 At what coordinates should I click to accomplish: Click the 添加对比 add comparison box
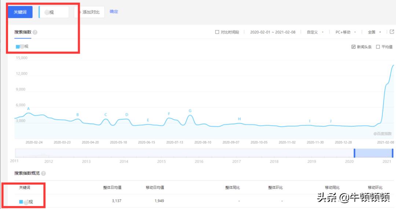click(x=89, y=12)
